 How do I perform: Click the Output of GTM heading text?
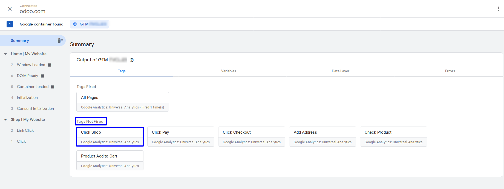point(102,60)
